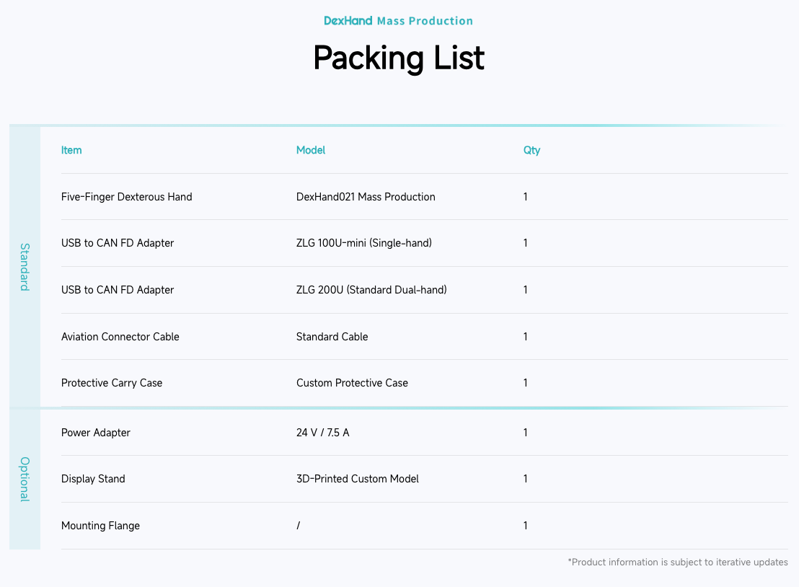Click ZLG 100U-mini (Single-hand) model cell
The width and height of the screenshot is (799, 587).
point(363,243)
